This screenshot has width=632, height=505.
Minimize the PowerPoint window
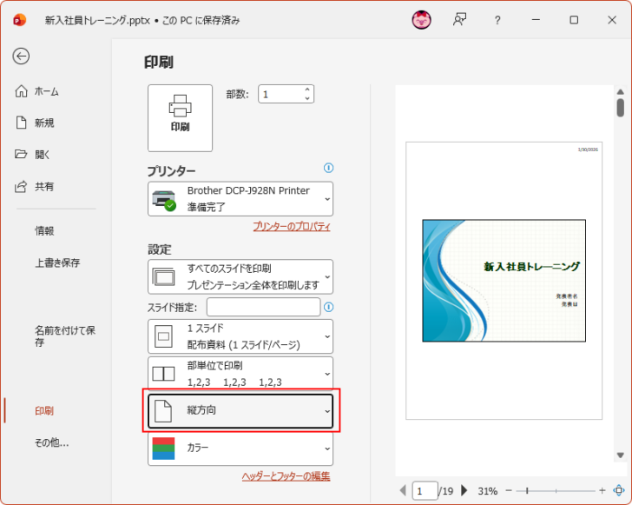536,20
